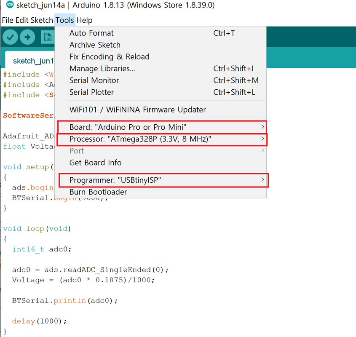This screenshot has height=337, width=356.
Task: Click the New sketch toolbar icon
Action: [x=48, y=37]
